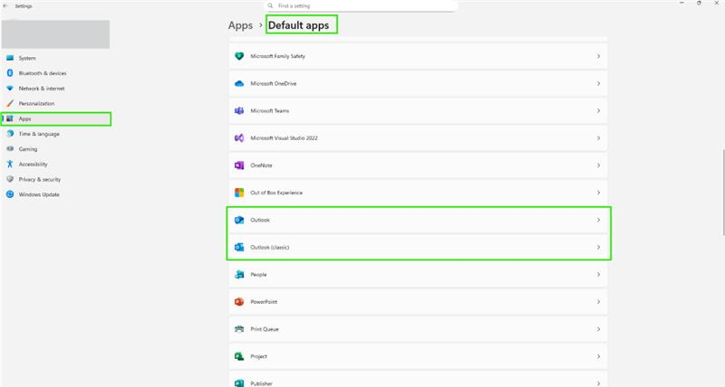Open Accessibility settings
This screenshot has width=725, height=387.
(56, 164)
